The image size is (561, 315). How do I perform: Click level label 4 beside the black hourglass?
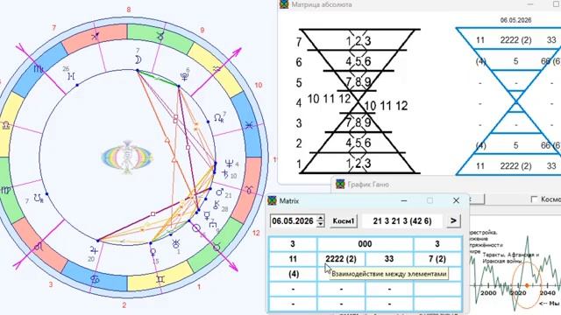299,103
